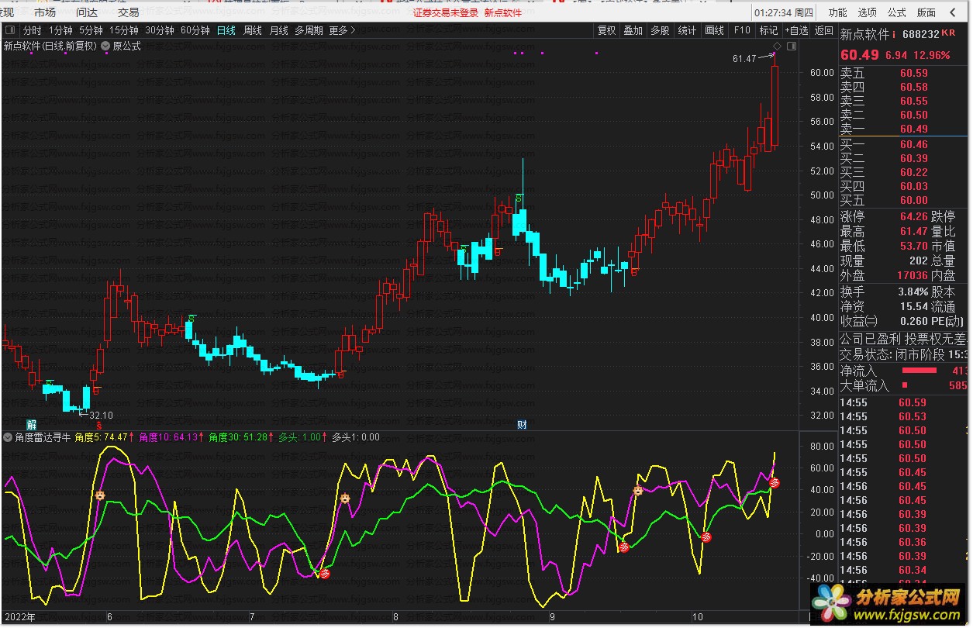Toggle the small panel icon beside the diamond
The image size is (973, 628).
[792, 47]
